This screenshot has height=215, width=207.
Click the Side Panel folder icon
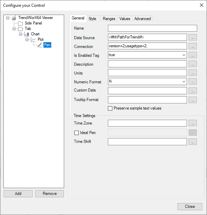[x=20, y=23]
